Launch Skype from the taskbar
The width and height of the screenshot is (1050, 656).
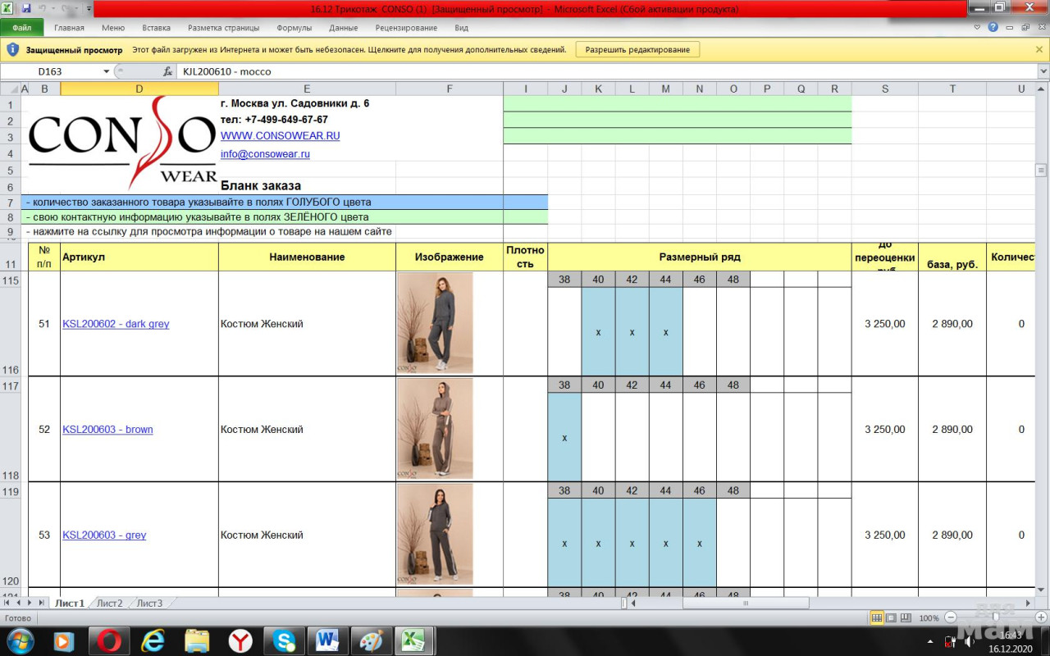(x=284, y=640)
